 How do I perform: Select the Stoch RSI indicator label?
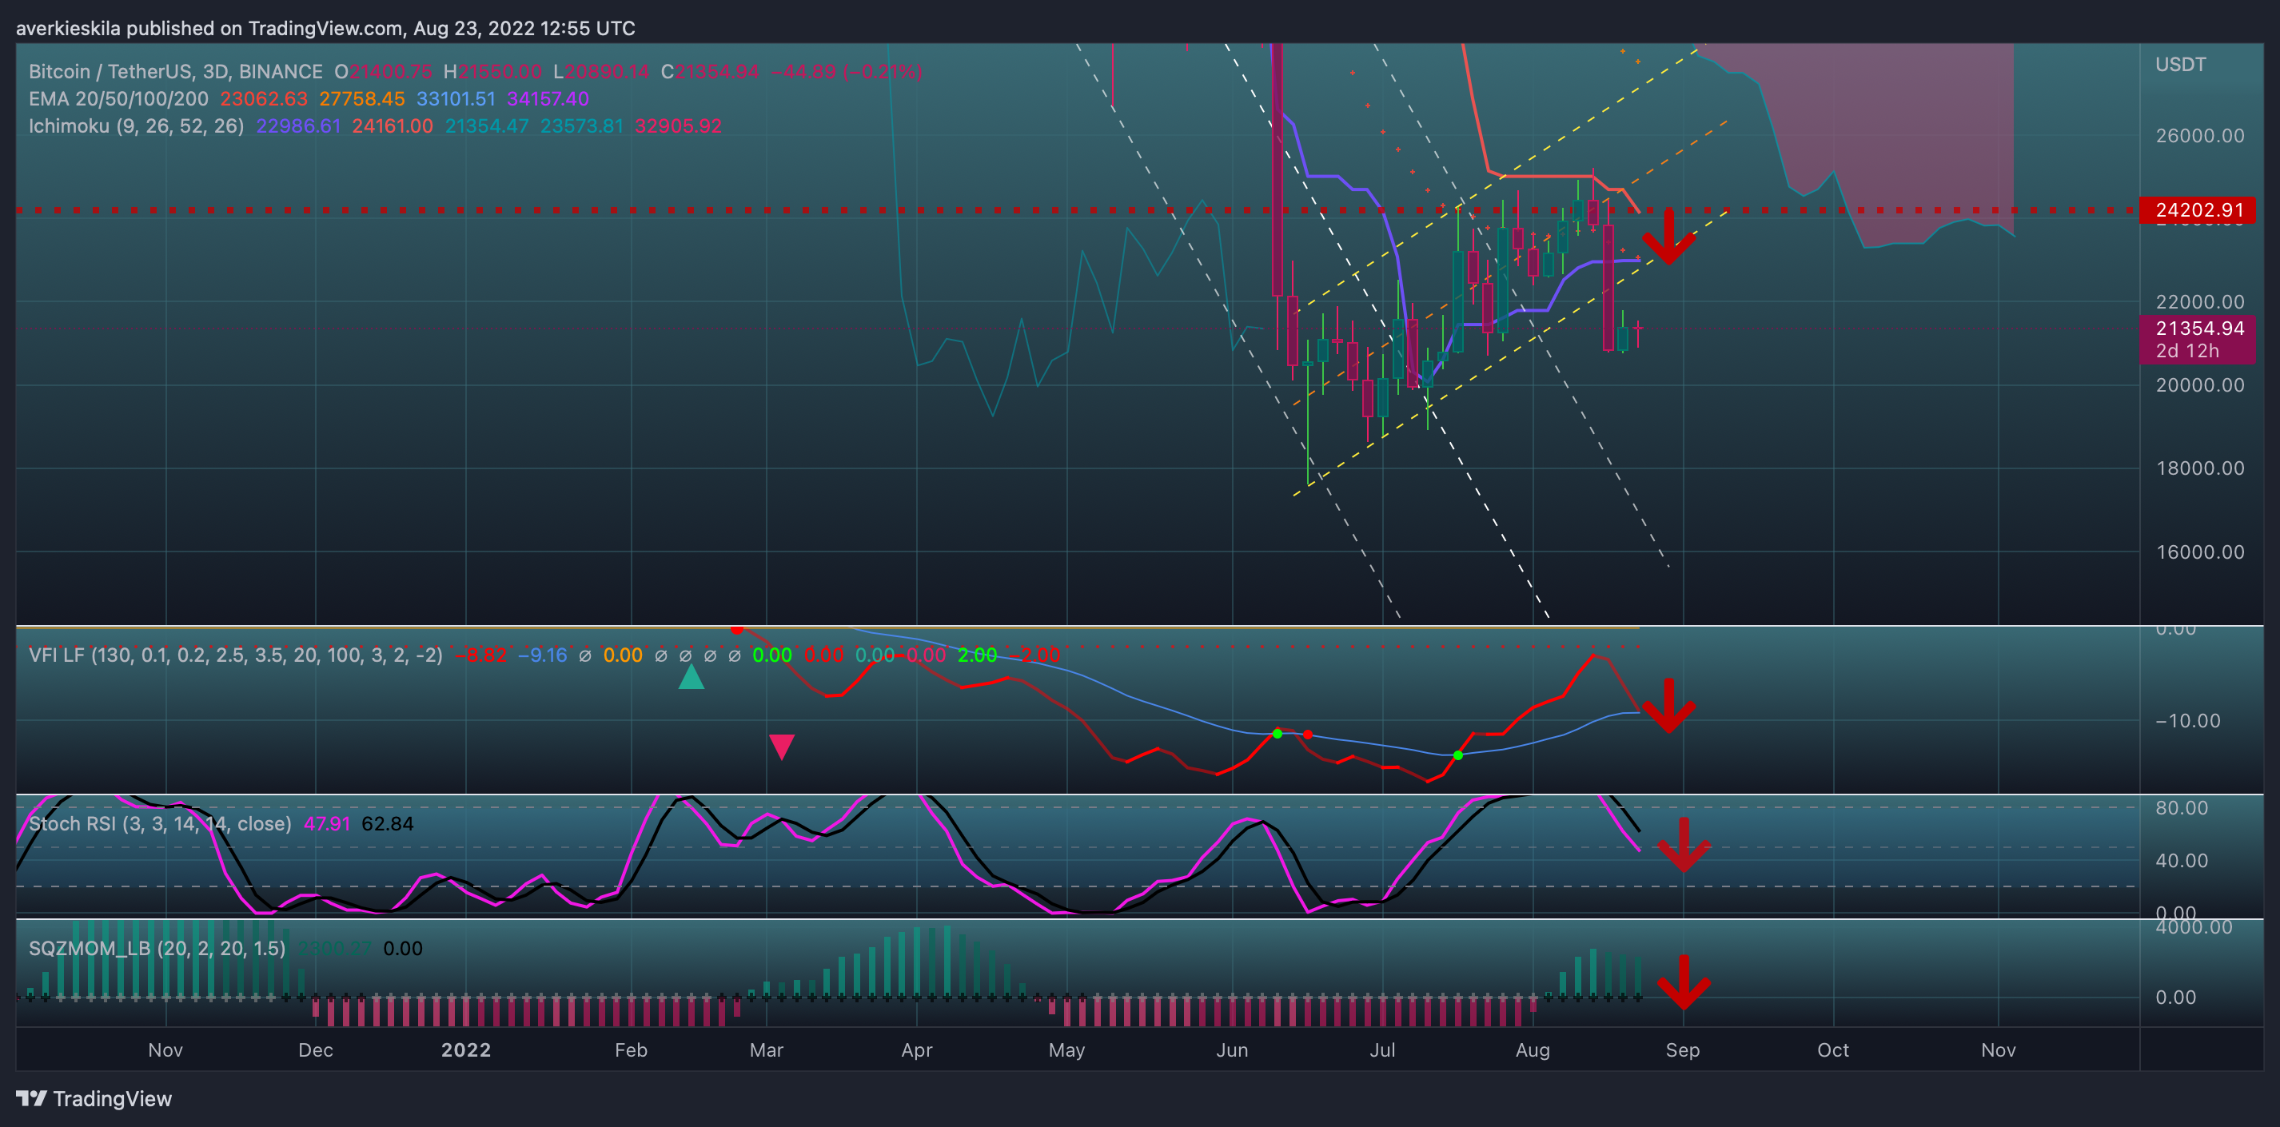click(x=160, y=823)
